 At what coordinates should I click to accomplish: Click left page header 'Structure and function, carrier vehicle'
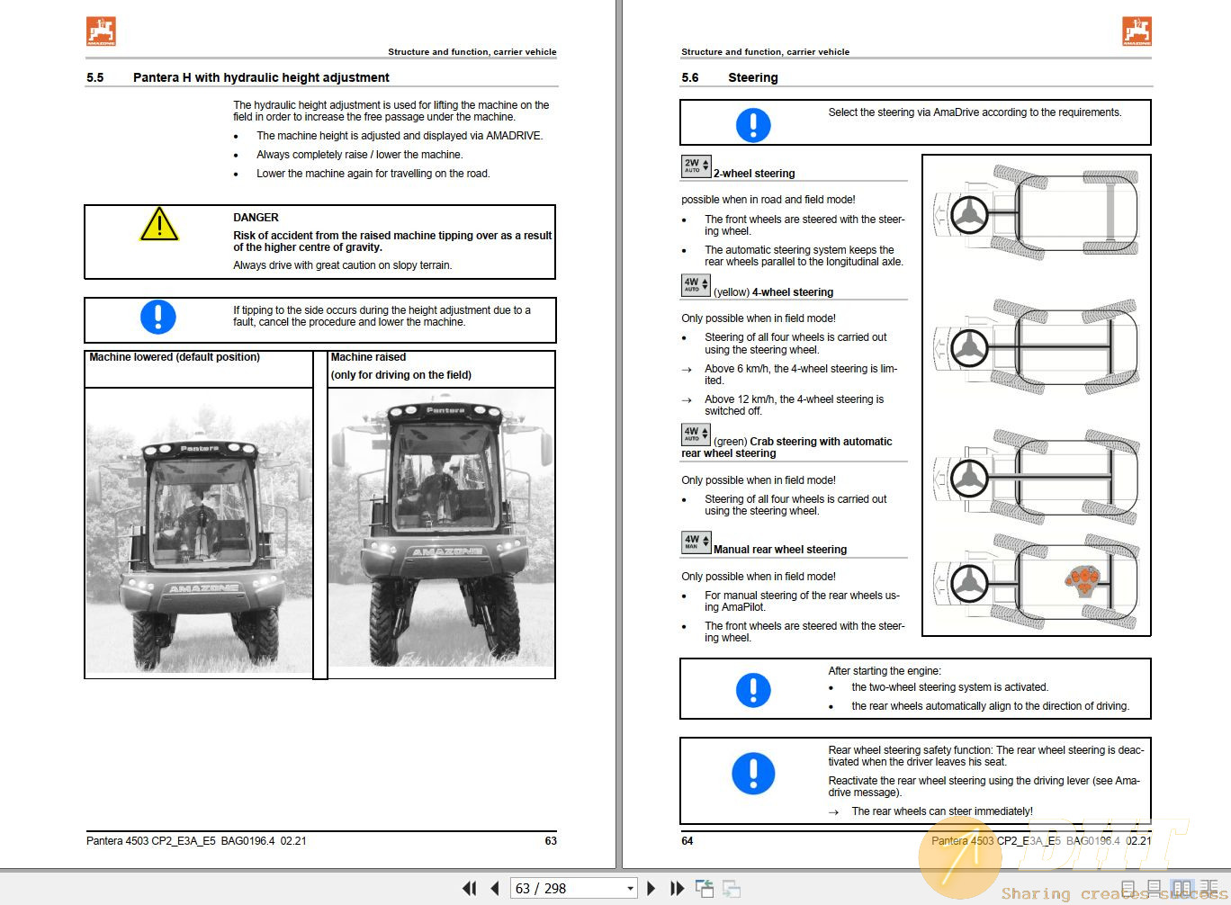472,52
